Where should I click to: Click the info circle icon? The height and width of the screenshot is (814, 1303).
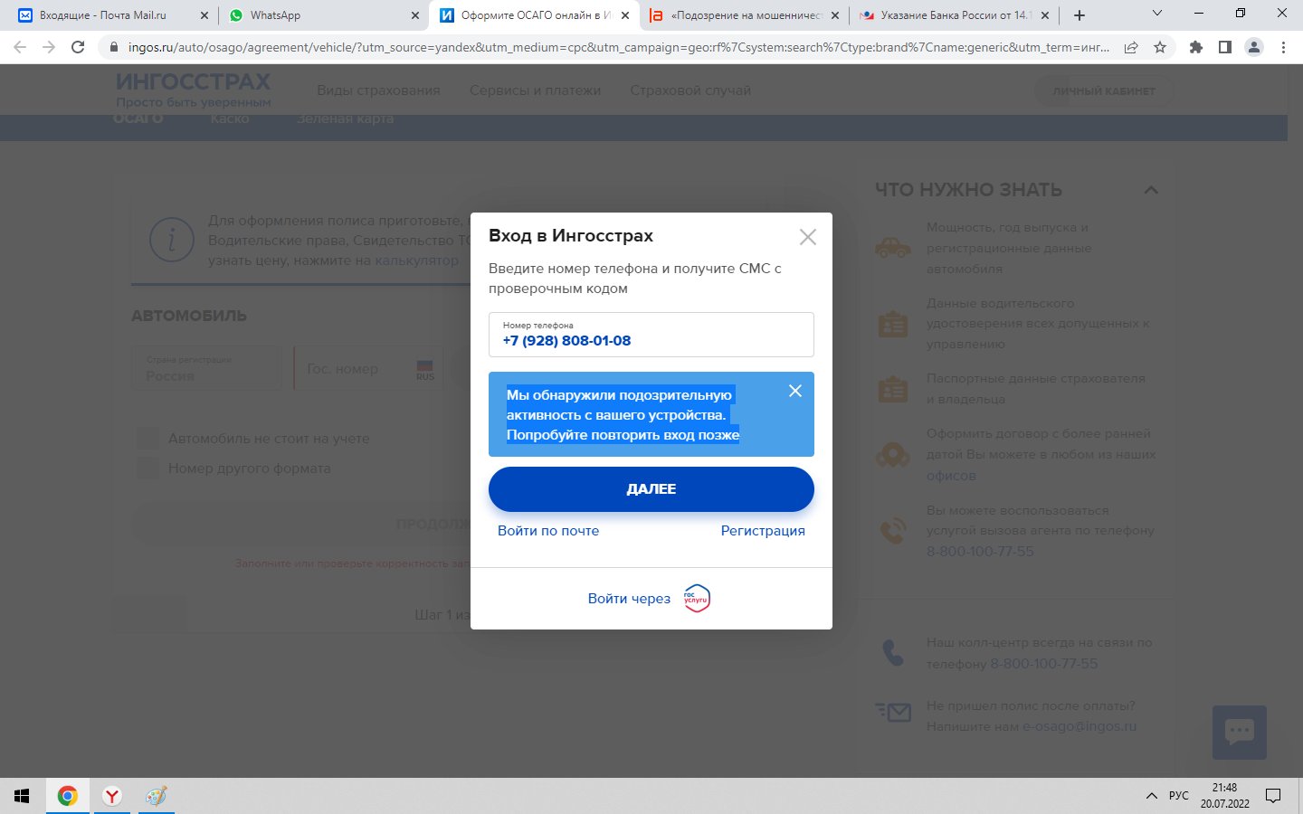[x=171, y=241]
